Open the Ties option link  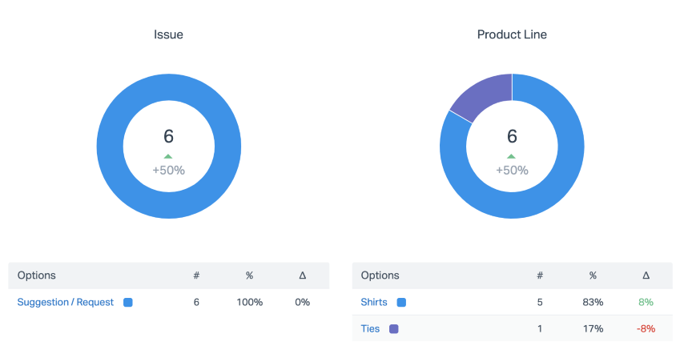(370, 328)
